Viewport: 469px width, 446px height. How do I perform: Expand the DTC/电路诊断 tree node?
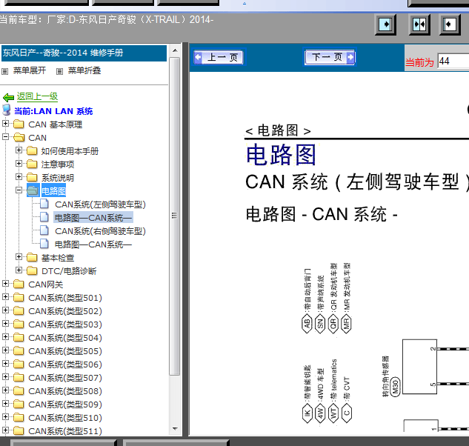point(19,271)
